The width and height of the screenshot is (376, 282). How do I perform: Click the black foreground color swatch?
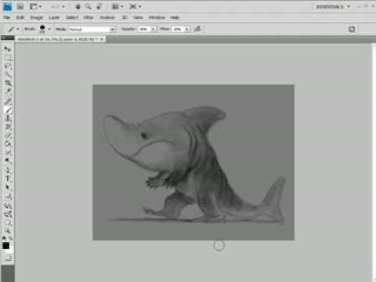pyautogui.click(x=5, y=246)
